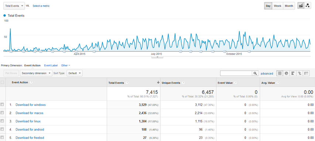
Task: Open the advanced filter link
Action: point(267,74)
